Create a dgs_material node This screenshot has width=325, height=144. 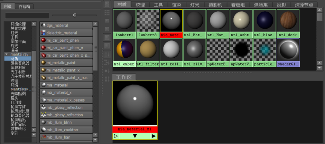click(x=66, y=26)
